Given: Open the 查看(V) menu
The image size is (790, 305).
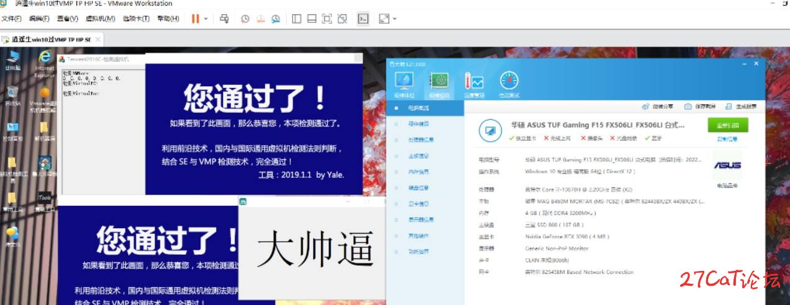Looking at the screenshot, I should tap(68, 19).
